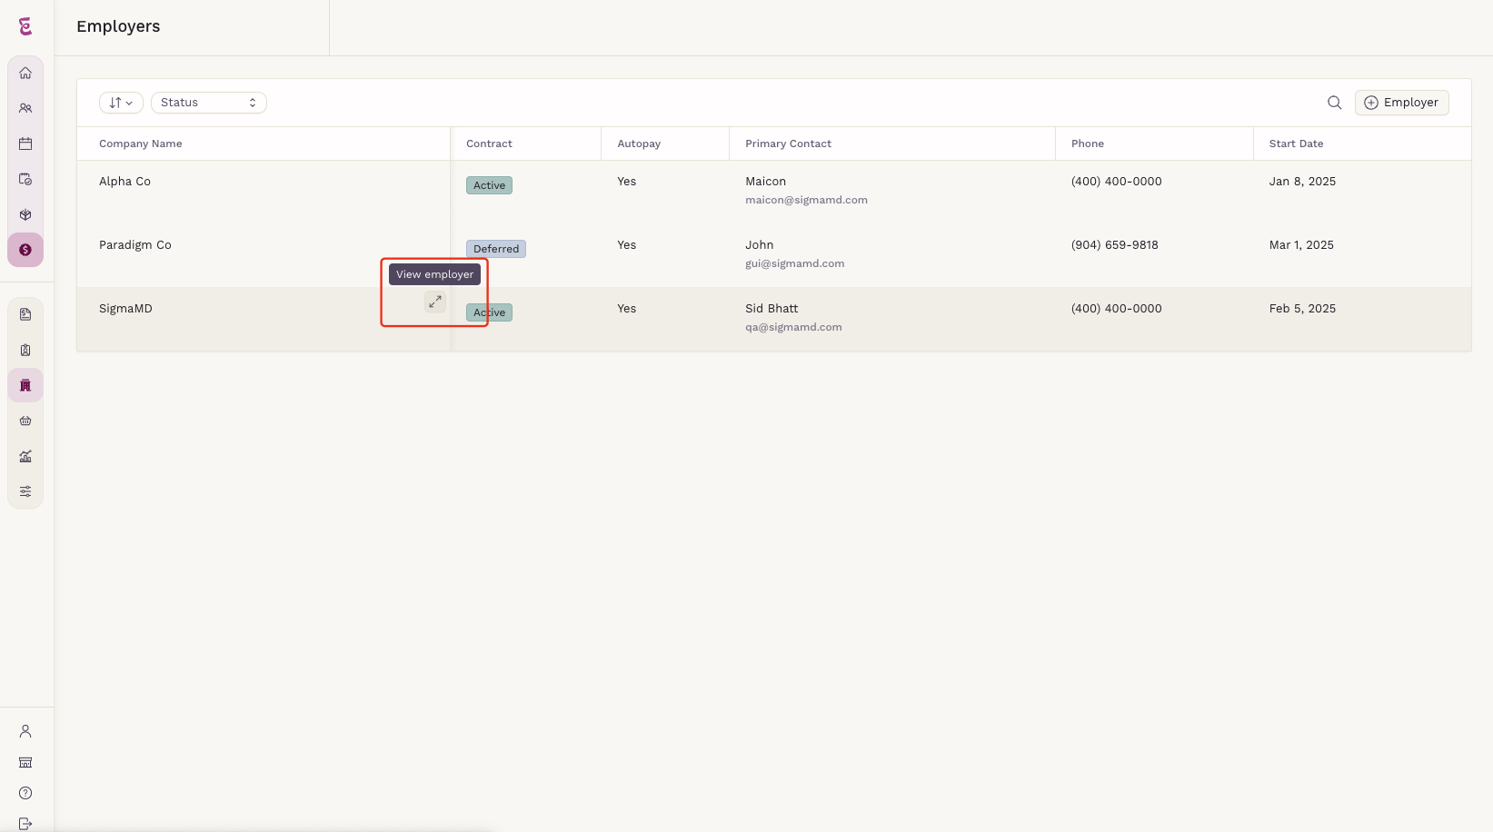The image size is (1493, 832).
Task: Click the Active badge for Alpha Co
Action: tap(489, 185)
